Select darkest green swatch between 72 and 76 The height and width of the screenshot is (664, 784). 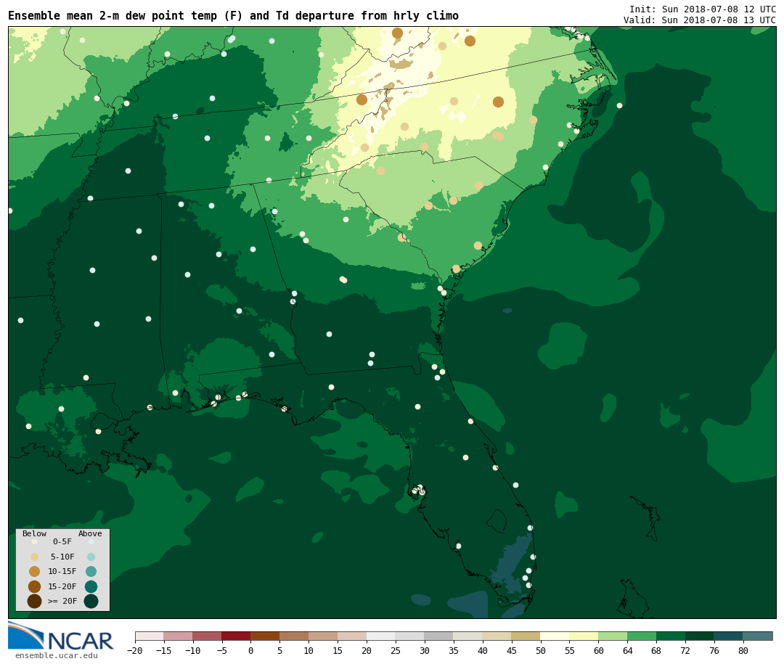point(701,636)
